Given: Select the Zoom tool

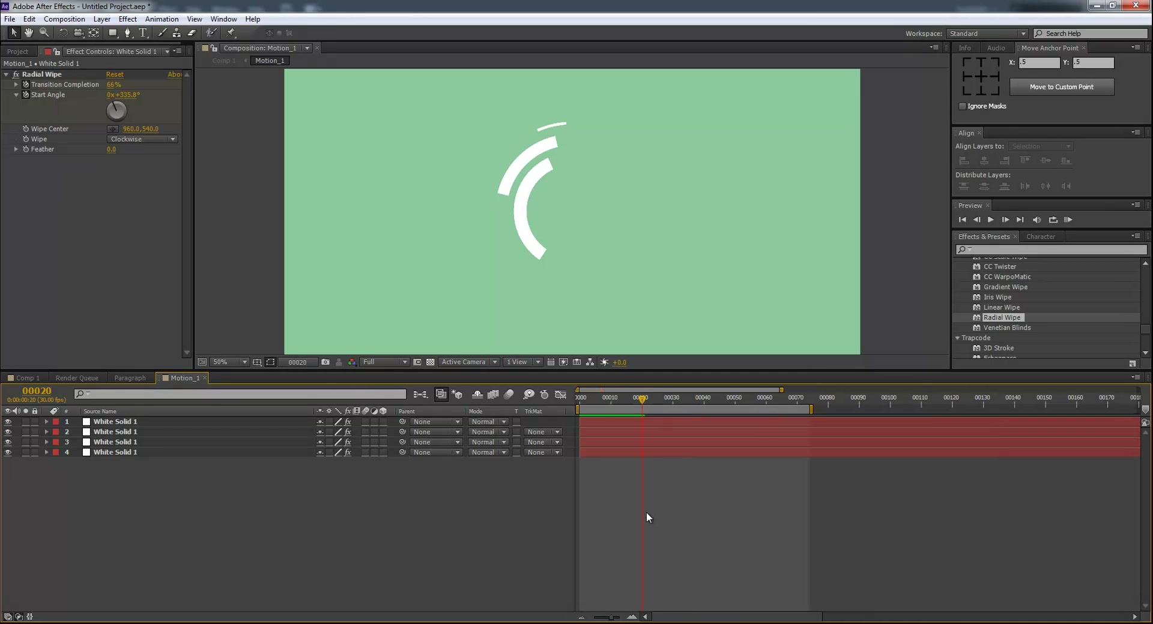Looking at the screenshot, I should [x=44, y=33].
